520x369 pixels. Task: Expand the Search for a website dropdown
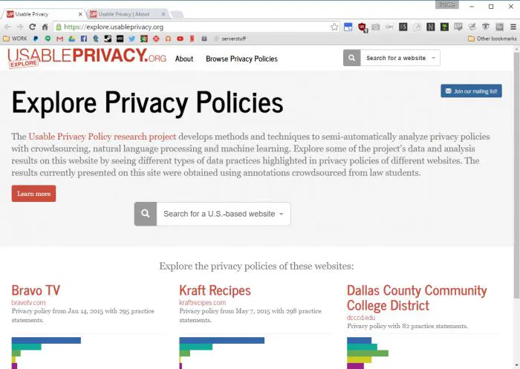400,58
